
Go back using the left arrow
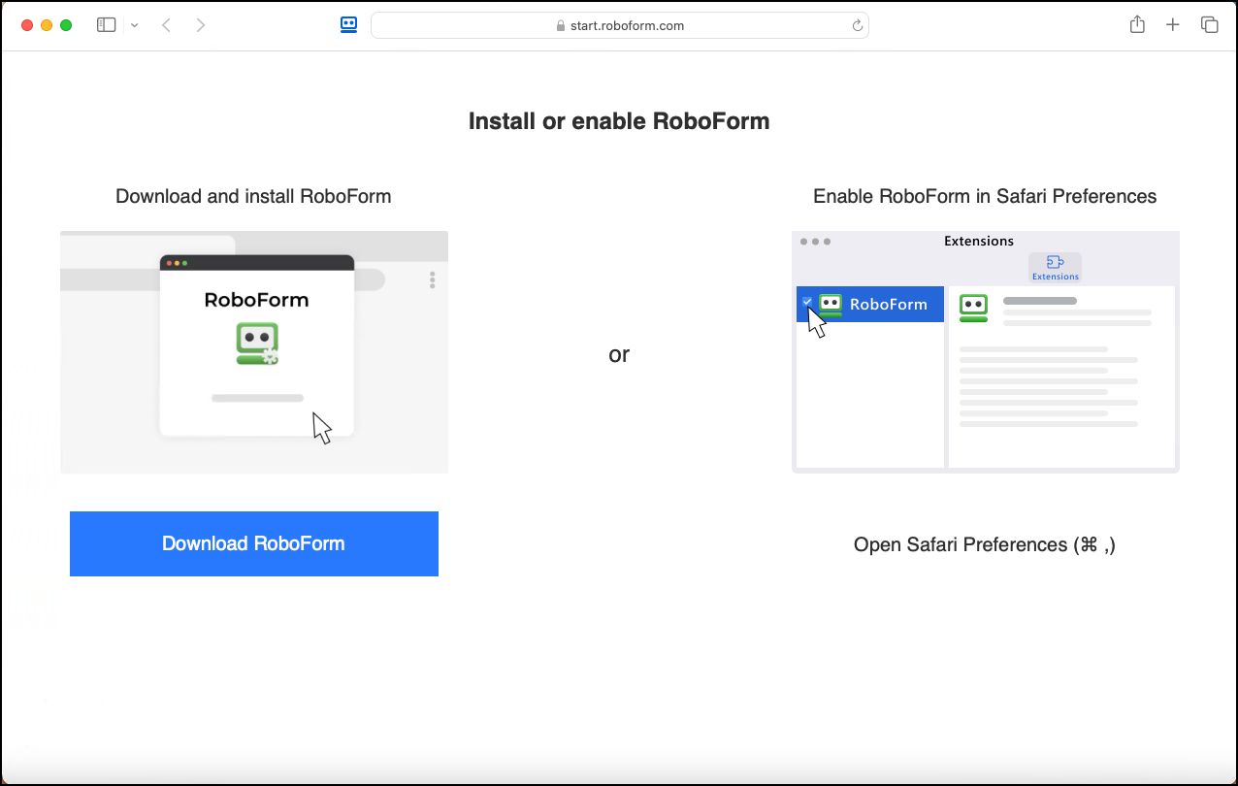166,24
